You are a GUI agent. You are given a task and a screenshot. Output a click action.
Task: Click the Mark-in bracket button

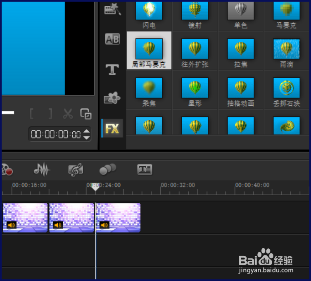(x=32, y=114)
